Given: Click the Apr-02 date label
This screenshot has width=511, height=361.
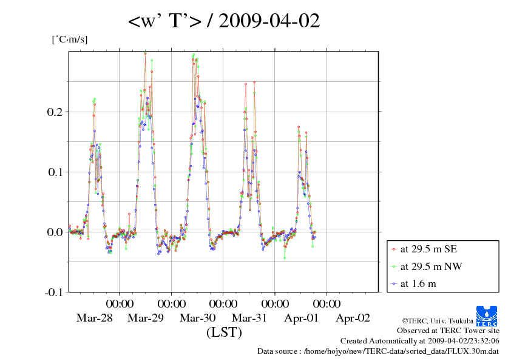Looking at the screenshot, I should coord(353,318).
